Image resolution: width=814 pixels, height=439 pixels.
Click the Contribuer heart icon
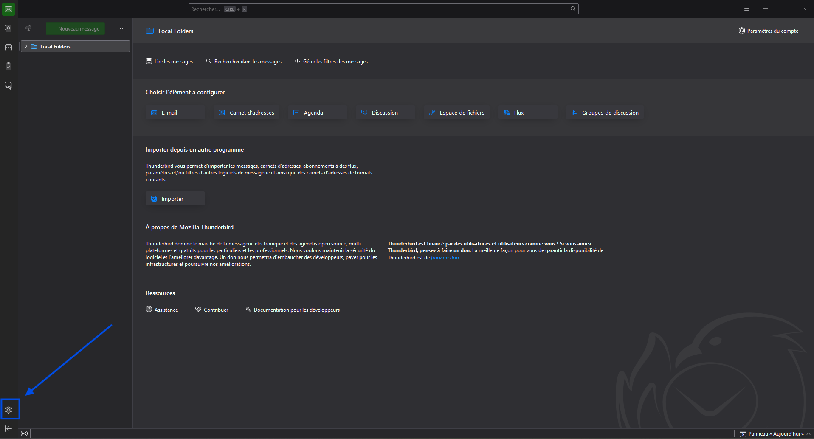tap(198, 309)
